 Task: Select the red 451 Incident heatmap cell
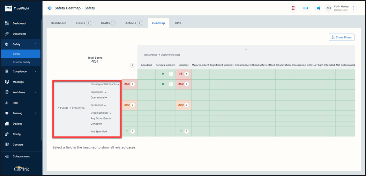183,74
